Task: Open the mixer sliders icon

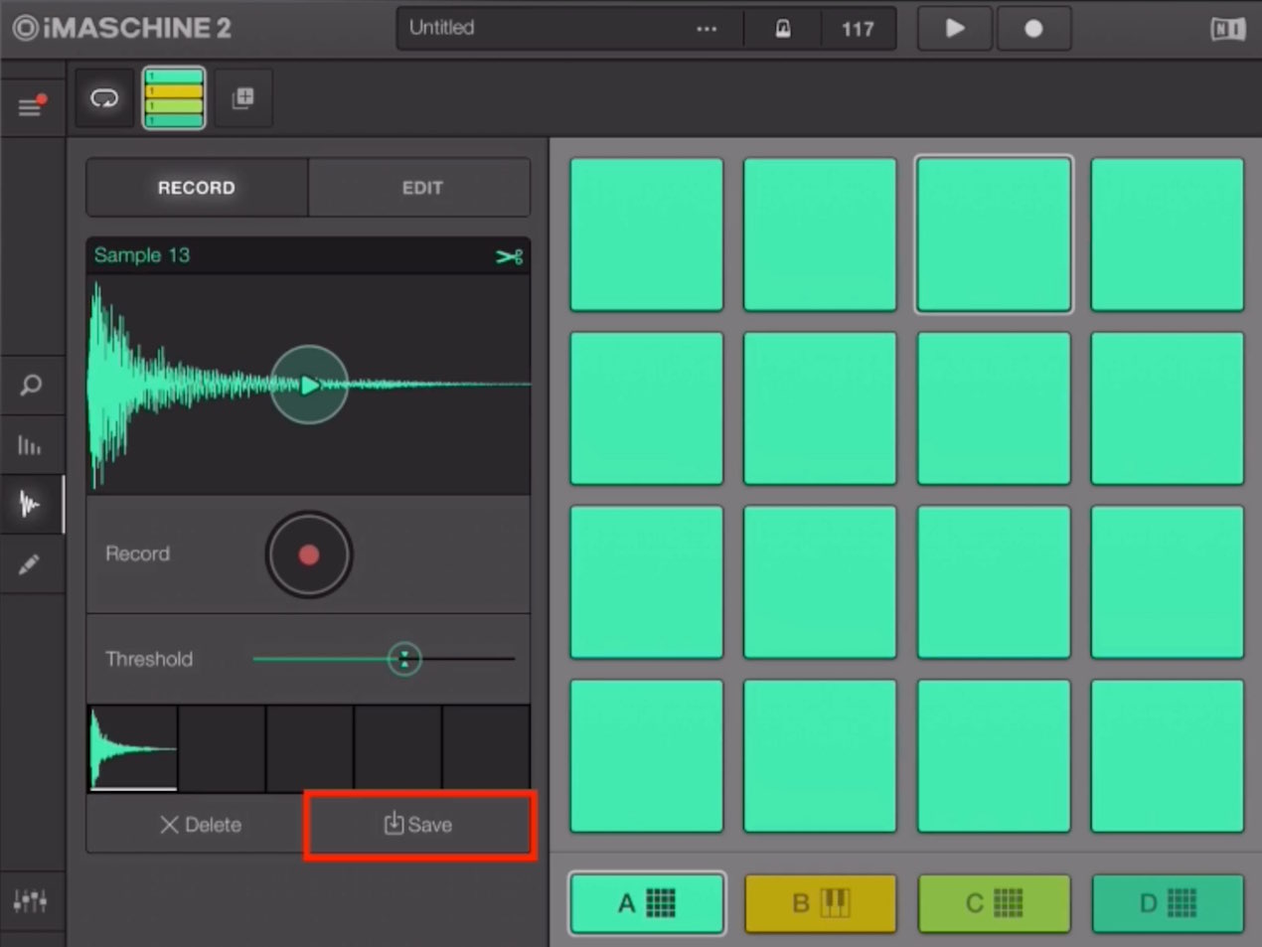Action: pos(30,901)
